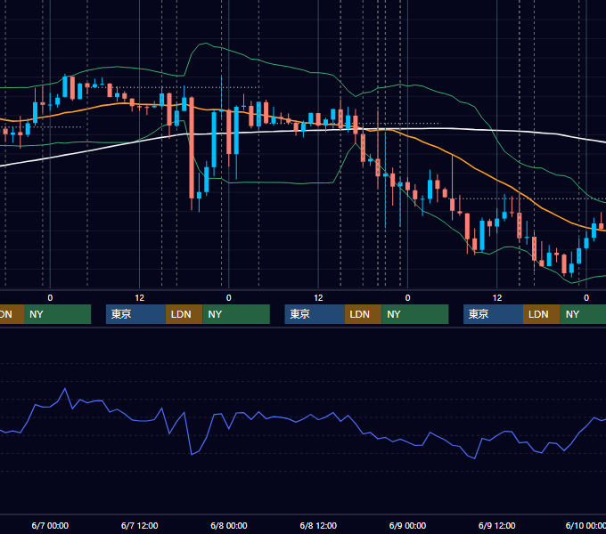
Task: Select the 東京 session block on 6/8
Action: tap(315, 314)
